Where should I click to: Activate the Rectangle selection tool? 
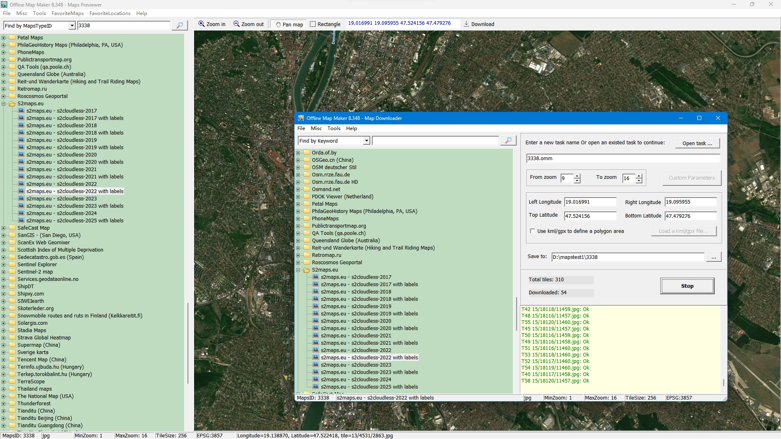pos(325,24)
